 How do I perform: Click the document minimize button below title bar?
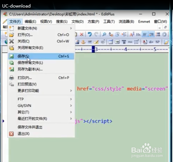click(160, 28)
